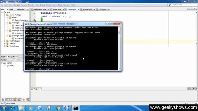Open Notifications in the status bar
The height and width of the screenshot is (111, 198).
pos(10,104)
